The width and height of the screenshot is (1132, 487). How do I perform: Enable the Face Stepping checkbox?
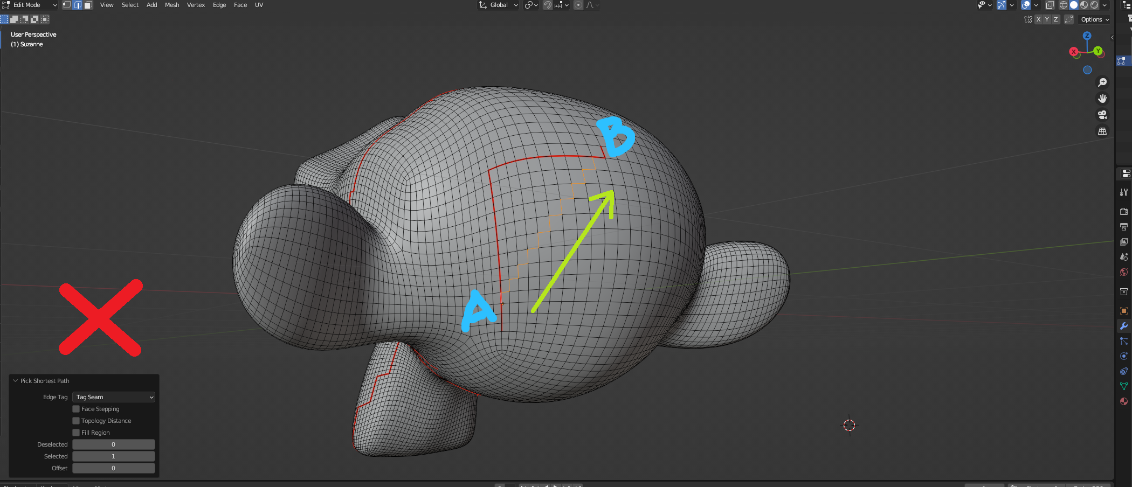click(x=76, y=409)
